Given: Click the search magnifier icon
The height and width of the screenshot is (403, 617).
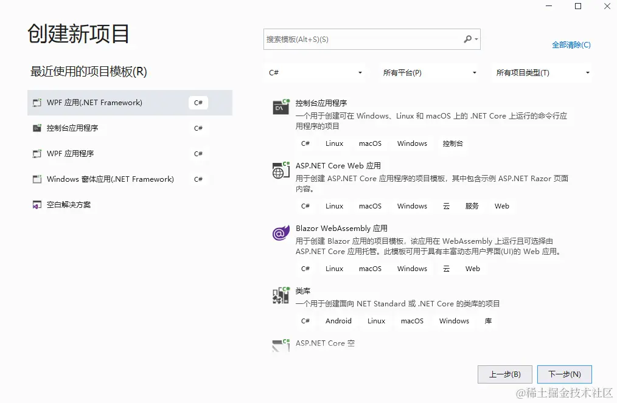Looking at the screenshot, I should [x=467, y=39].
